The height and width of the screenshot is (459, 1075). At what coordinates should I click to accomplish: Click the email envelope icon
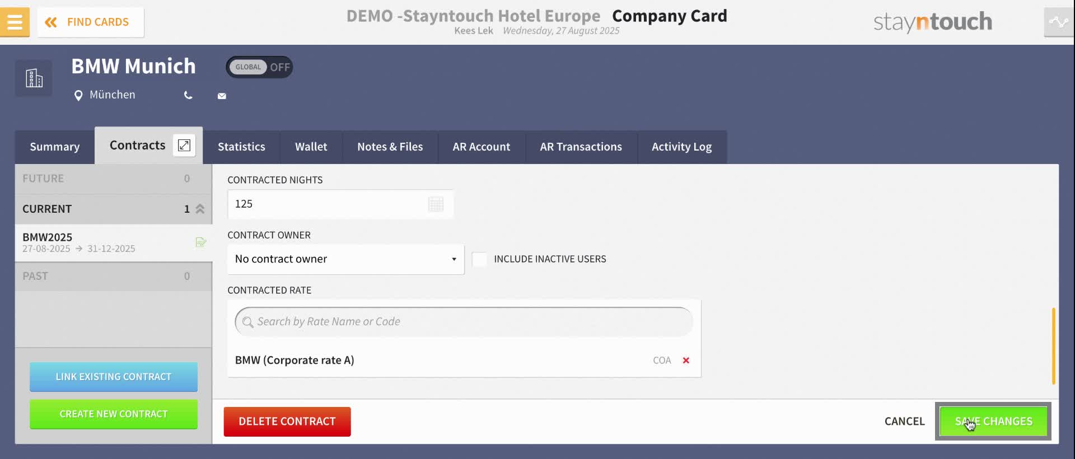coord(222,96)
